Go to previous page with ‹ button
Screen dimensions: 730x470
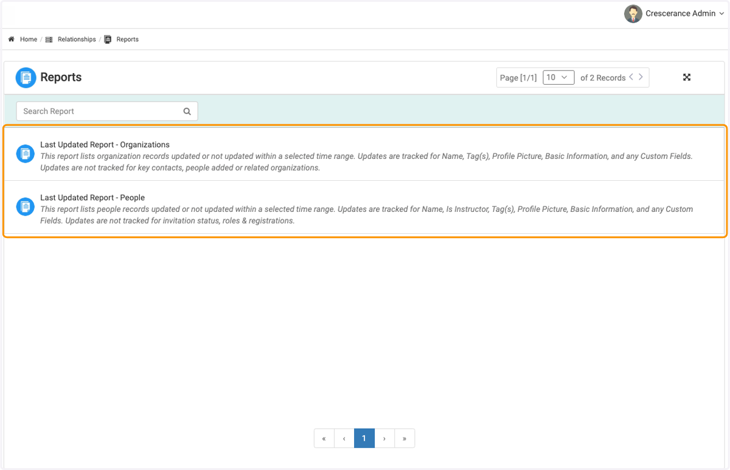(x=344, y=438)
